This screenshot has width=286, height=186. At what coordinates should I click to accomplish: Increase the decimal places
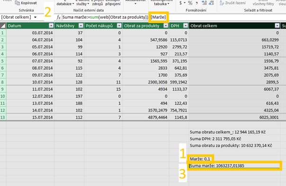click(204, 3)
